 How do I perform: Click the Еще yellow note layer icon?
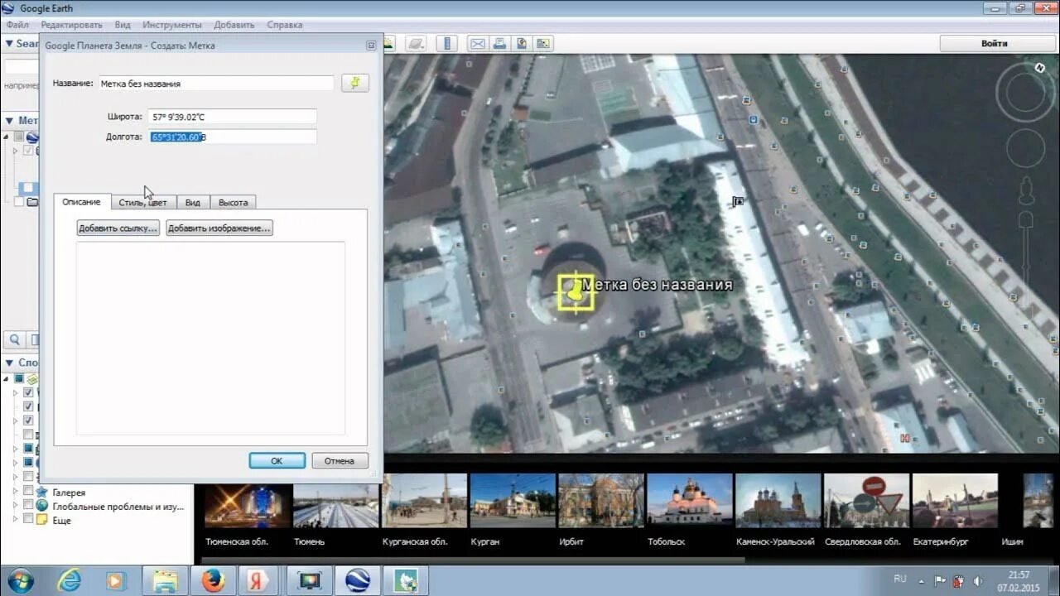pos(41,520)
